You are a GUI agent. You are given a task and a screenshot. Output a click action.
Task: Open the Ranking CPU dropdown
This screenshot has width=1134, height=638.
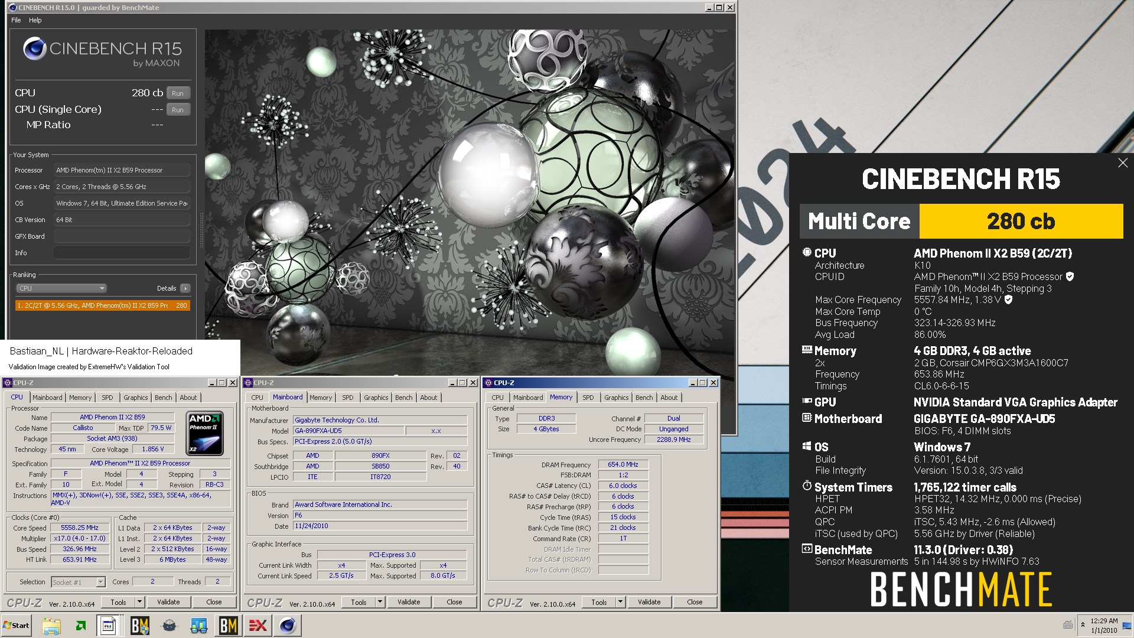coord(61,288)
